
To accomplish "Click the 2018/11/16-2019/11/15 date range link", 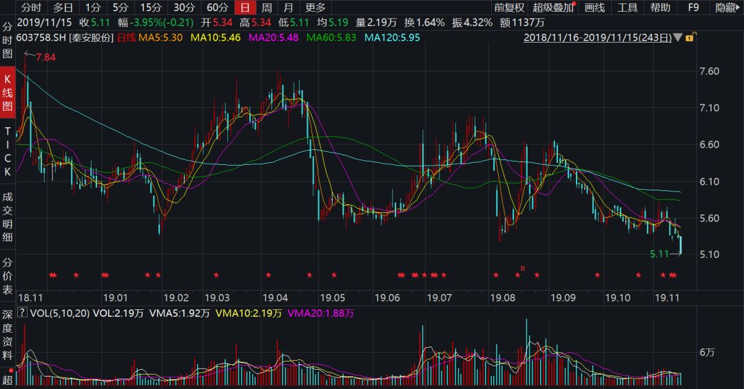I will click(x=597, y=38).
